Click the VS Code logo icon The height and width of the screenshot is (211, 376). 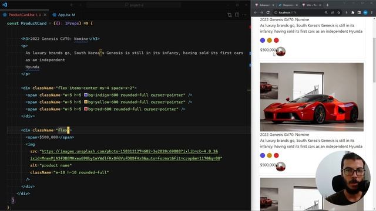(5, 5)
